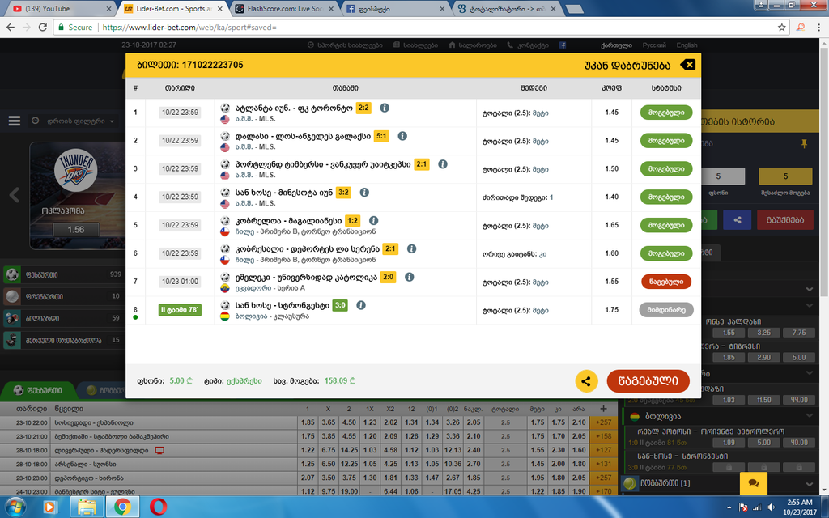829x518 pixels.
Task: Open info icon for კობრელოა - მაგალიანესი
Action: pyautogui.click(x=374, y=220)
